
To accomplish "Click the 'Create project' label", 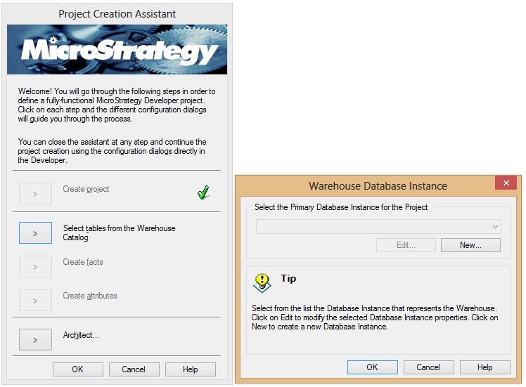I will point(86,189).
